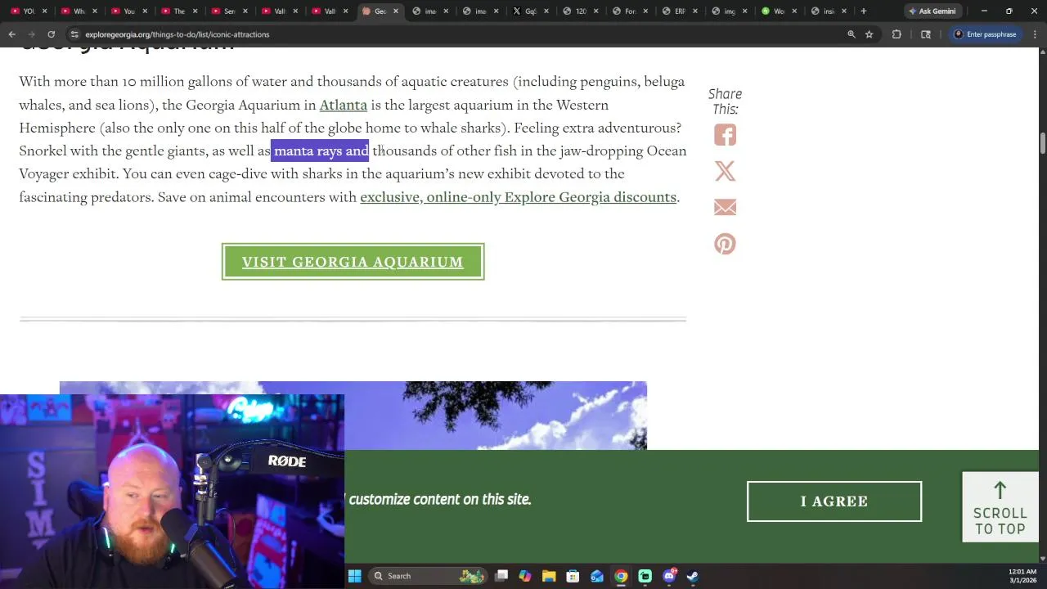Switch to the For tab
Image resolution: width=1047 pixels, height=589 pixels.
click(630, 11)
